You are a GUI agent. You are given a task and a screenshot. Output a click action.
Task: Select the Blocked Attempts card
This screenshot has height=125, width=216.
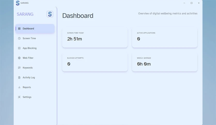pos(95,62)
